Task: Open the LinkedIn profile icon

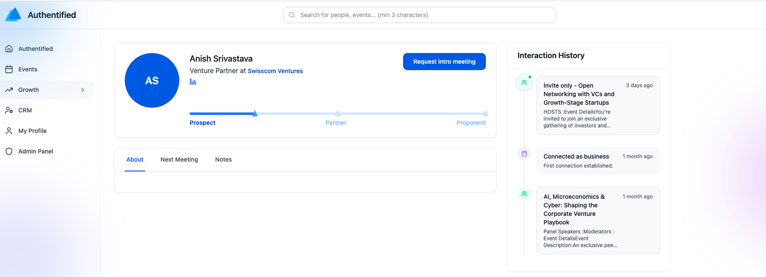Action: [x=193, y=82]
